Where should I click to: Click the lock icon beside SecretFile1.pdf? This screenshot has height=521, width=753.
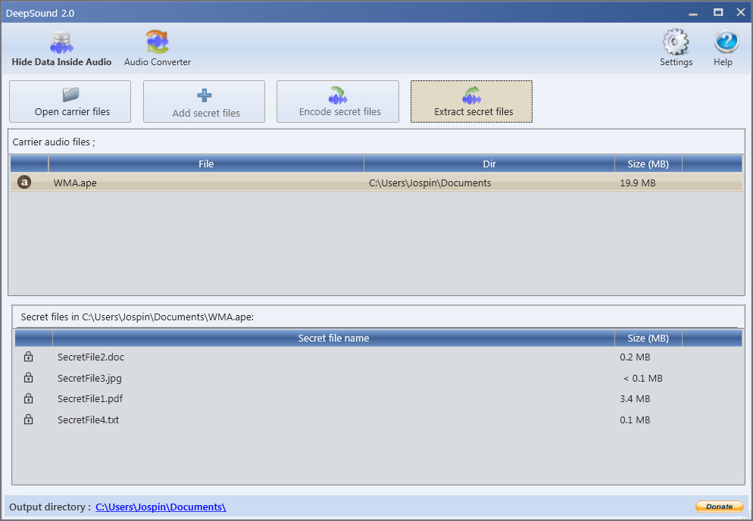[x=28, y=398]
